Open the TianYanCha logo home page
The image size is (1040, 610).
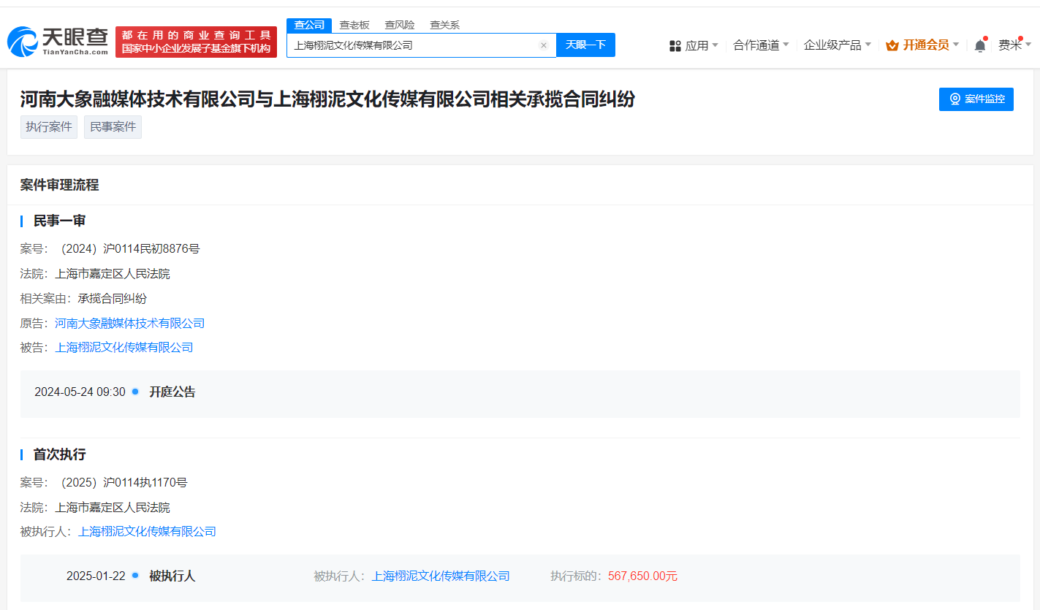[x=58, y=42]
